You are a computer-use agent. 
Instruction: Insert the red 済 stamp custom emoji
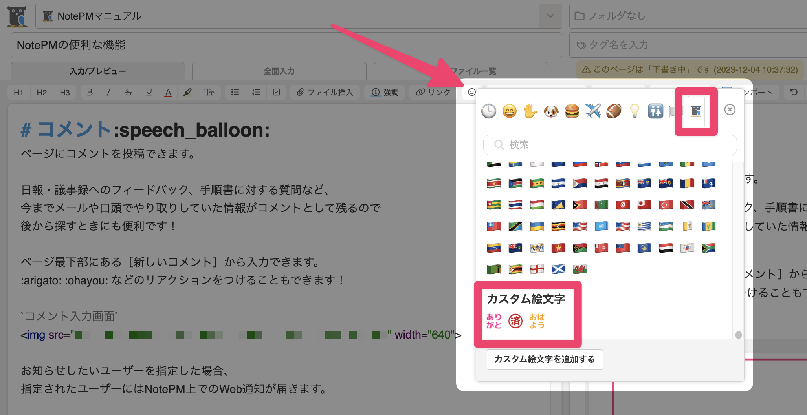coord(515,321)
